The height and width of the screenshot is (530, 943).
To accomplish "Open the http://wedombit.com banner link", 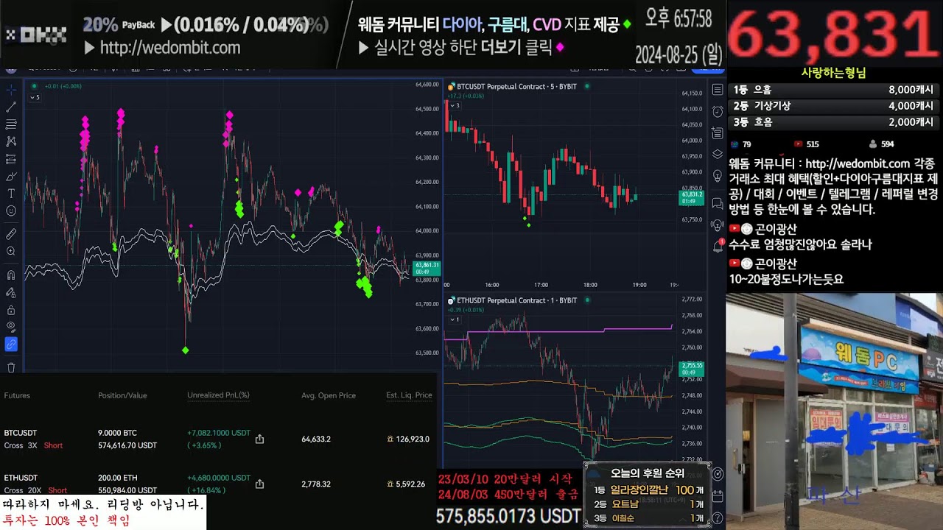I will click(x=170, y=48).
